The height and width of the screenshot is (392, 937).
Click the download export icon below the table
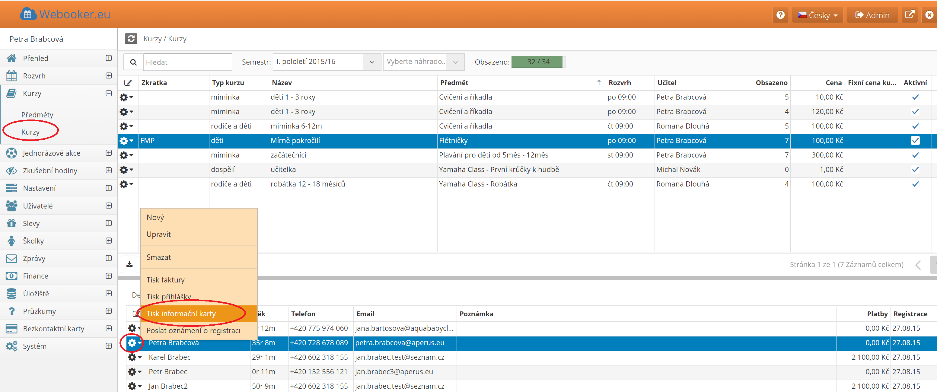pyautogui.click(x=129, y=264)
